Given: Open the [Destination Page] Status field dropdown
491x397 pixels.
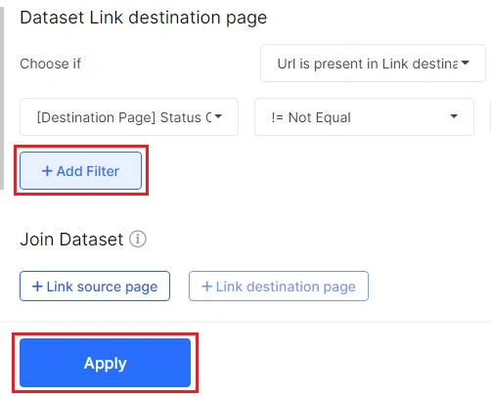Looking at the screenshot, I should (129, 117).
